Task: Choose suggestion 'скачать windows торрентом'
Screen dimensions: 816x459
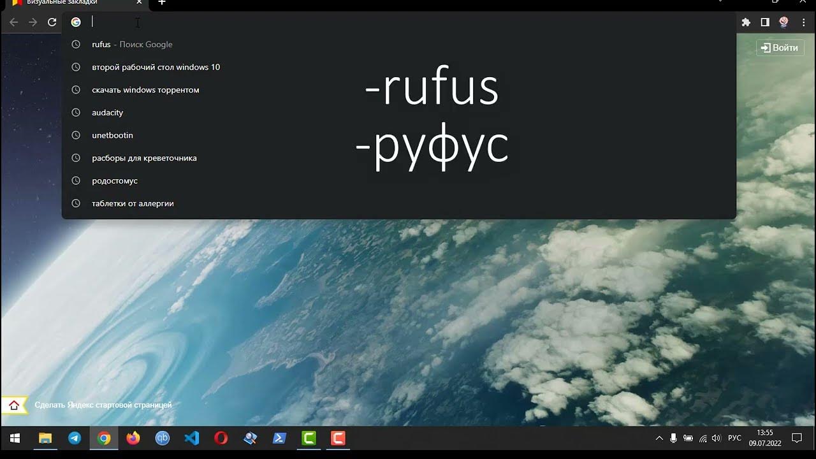Action: 398,90
